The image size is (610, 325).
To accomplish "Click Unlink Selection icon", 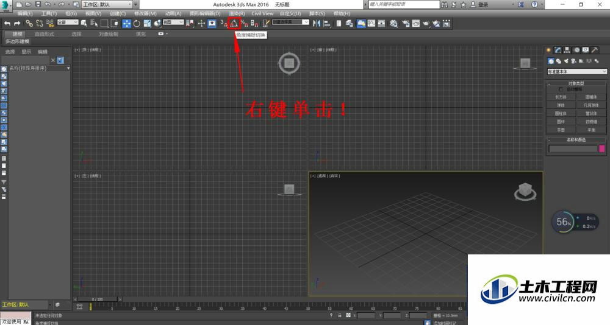I will [39, 23].
